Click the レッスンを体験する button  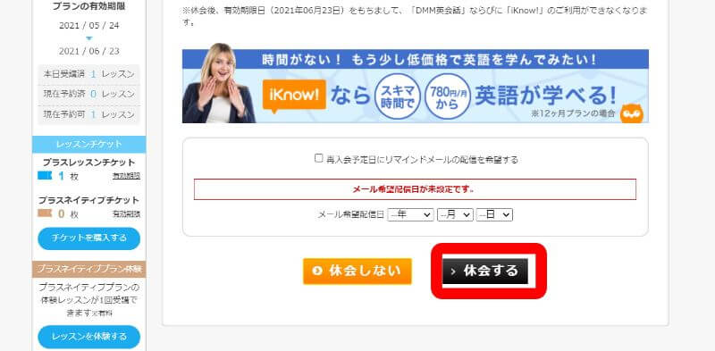coord(88,337)
